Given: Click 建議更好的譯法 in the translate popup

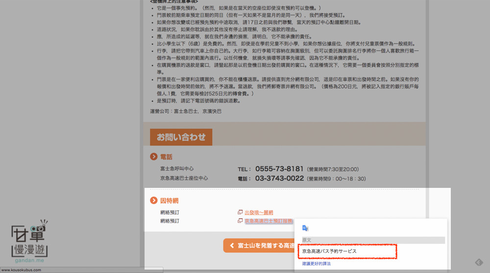Looking at the screenshot, I should (316, 264).
